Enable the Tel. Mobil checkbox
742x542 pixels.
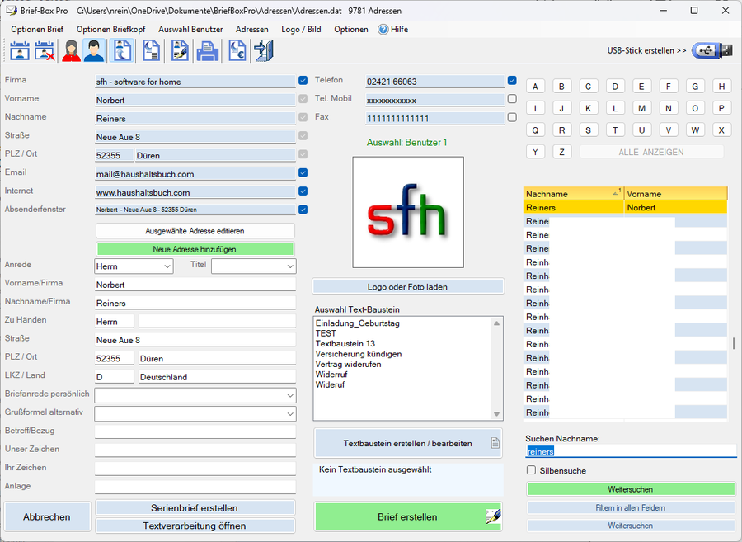[x=512, y=99]
